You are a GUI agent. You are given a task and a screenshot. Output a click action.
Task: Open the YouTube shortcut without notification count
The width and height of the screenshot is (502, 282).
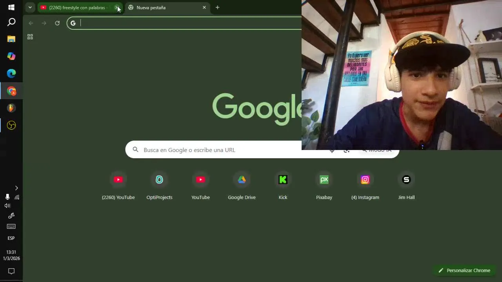[x=200, y=186]
